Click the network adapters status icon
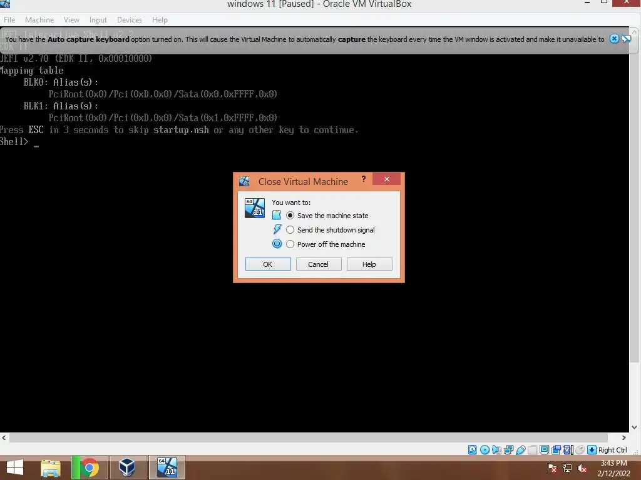641x480 pixels. [508, 450]
